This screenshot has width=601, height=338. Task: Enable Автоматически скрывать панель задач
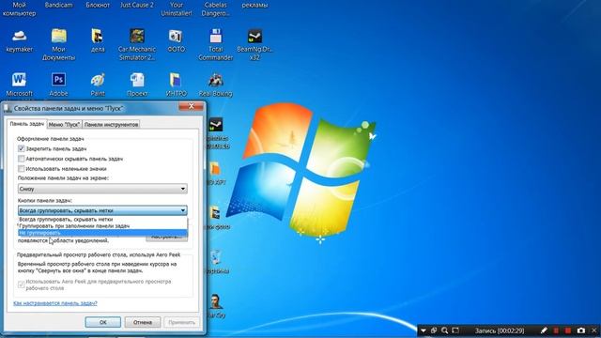pyautogui.click(x=21, y=159)
